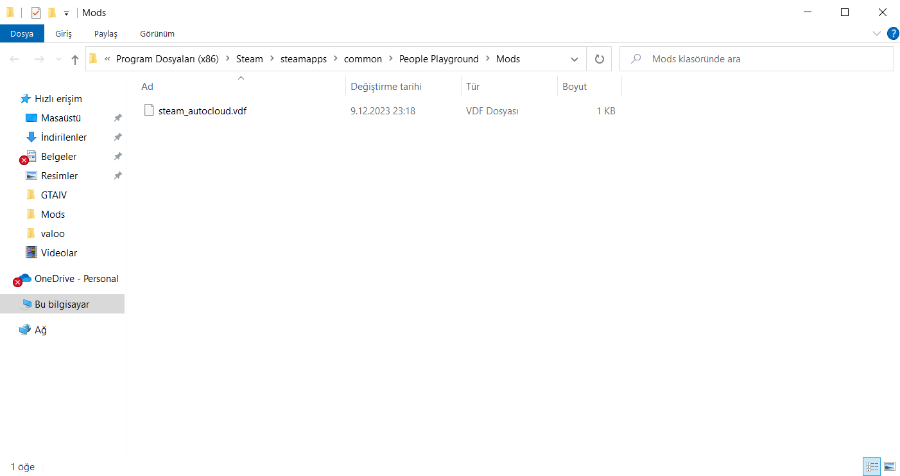
Task: Navigate to common breadcrumb
Action: pyautogui.click(x=363, y=59)
